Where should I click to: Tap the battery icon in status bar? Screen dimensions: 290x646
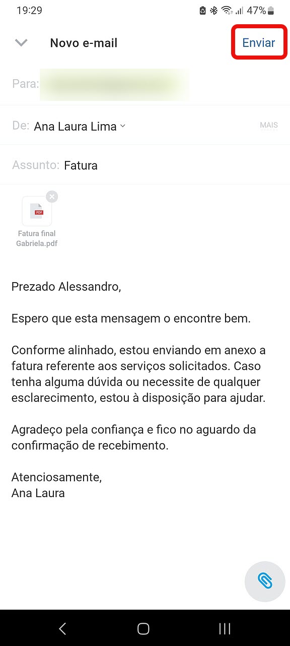click(271, 10)
